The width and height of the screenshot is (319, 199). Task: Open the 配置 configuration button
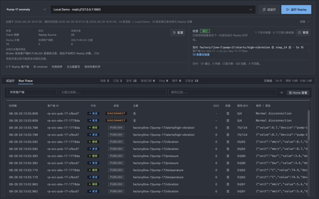[x=178, y=32]
